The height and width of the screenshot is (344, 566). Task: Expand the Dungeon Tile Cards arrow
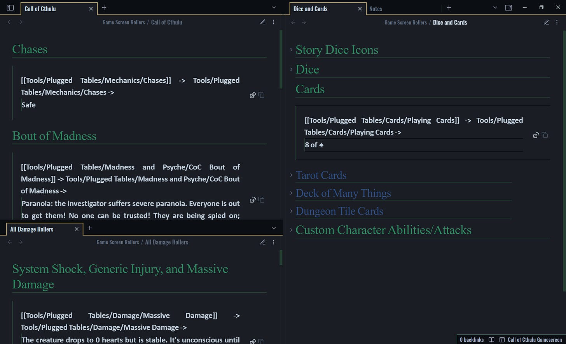pyautogui.click(x=291, y=211)
